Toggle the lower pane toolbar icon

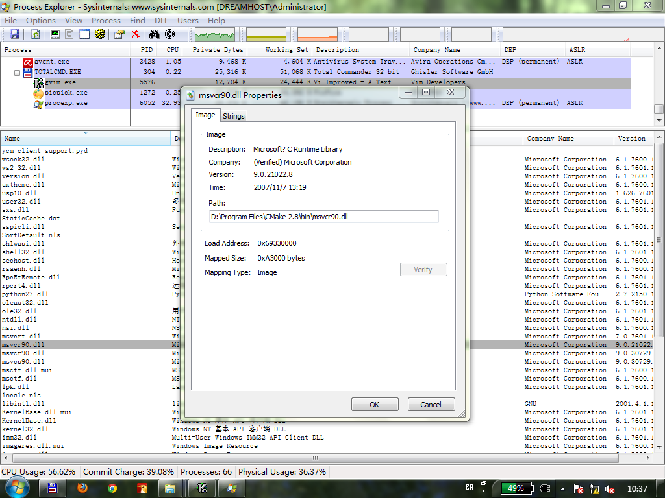point(84,34)
